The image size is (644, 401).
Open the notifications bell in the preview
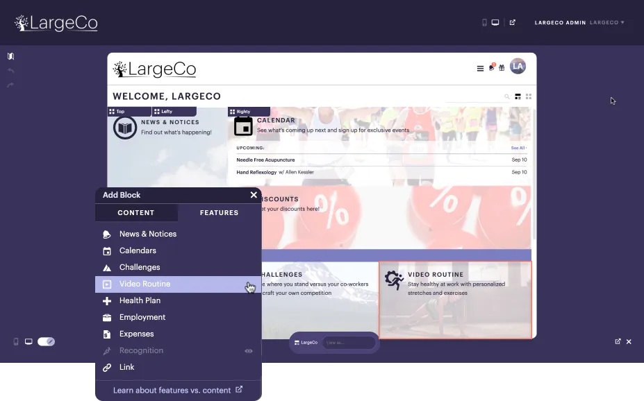(x=492, y=68)
